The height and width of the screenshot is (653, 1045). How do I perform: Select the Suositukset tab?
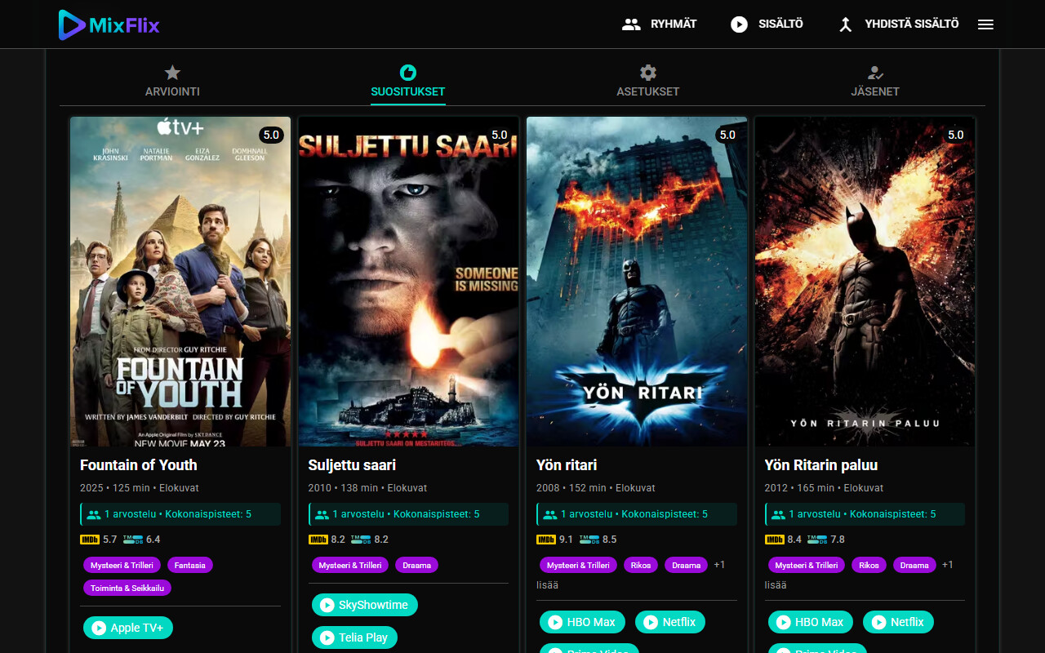(x=408, y=81)
